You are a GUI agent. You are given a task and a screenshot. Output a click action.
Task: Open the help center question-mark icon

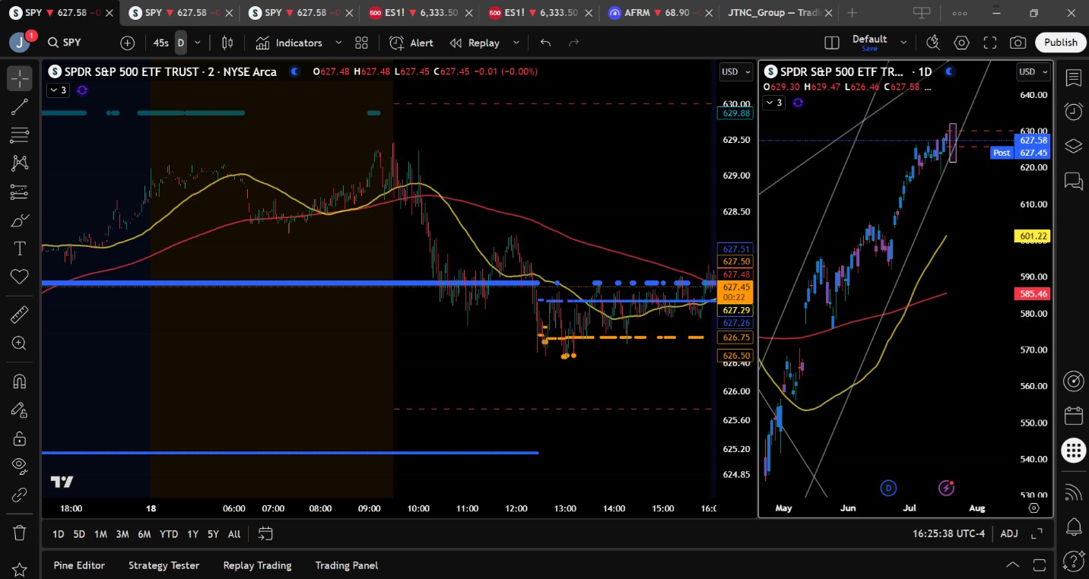pos(1073,561)
